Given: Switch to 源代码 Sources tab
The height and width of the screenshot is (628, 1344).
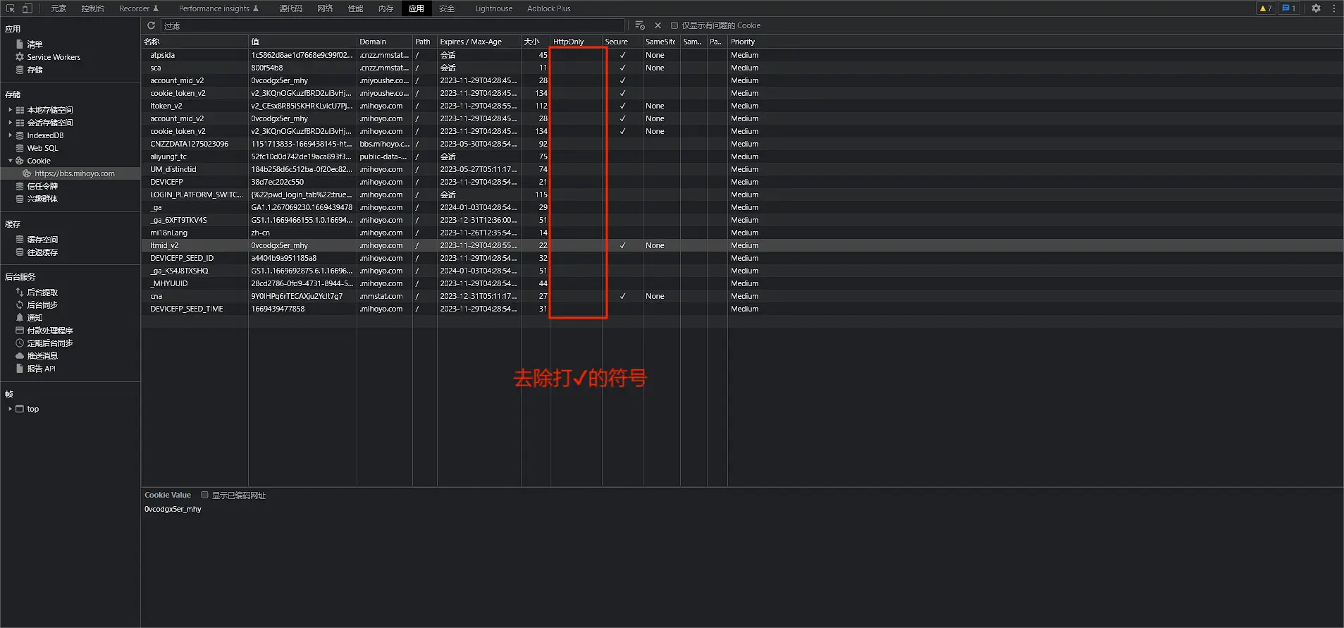Looking at the screenshot, I should click(x=290, y=8).
